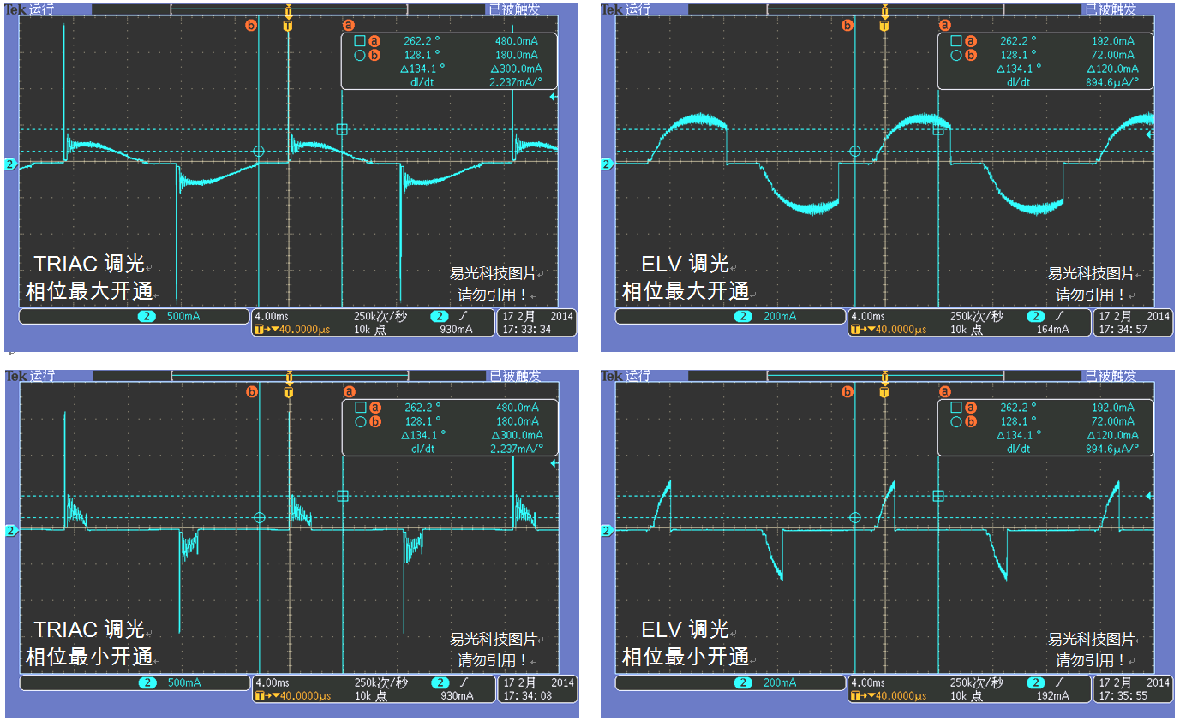The width and height of the screenshot is (1180, 721).
Task: Click the date display showing 17 2月 2014
Action: coord(536,316)
